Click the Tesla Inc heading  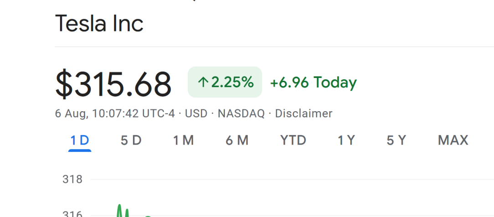click(99, 23)
